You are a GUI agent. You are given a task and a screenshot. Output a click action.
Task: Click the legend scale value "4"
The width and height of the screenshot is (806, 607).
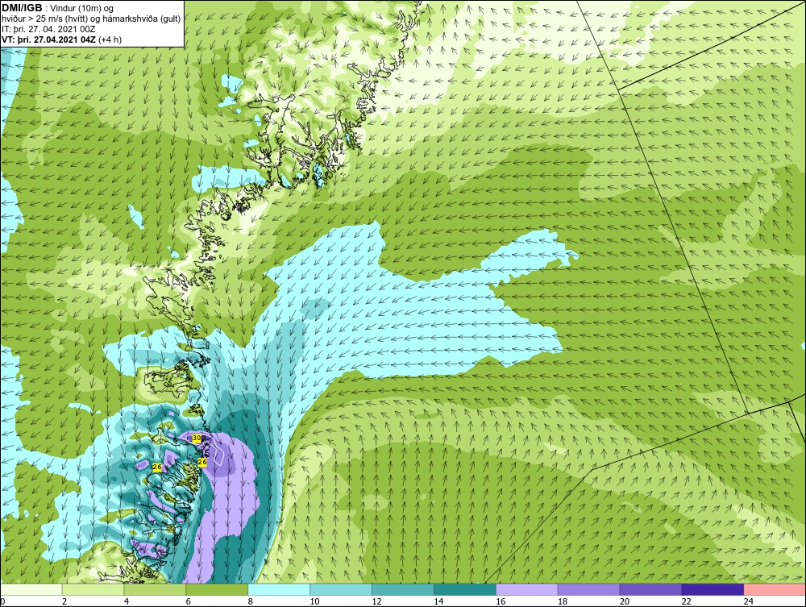click(x=127, y=601)
